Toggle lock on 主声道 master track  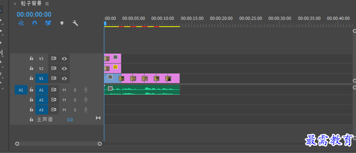[x=31, y=119]
